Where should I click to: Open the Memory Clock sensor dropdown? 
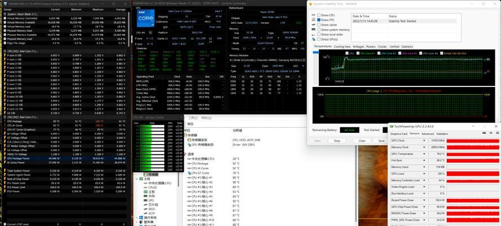(x=424, y=147)
